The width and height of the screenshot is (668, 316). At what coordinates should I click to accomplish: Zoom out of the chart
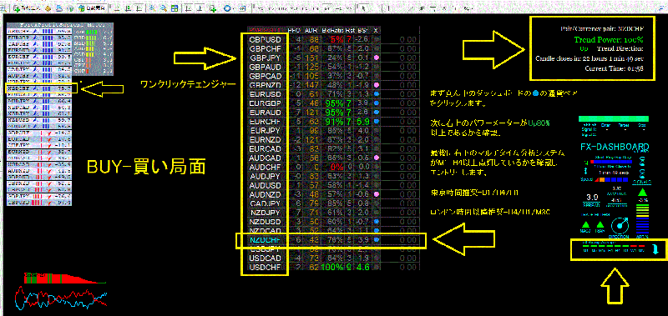[x=164, y=8]
